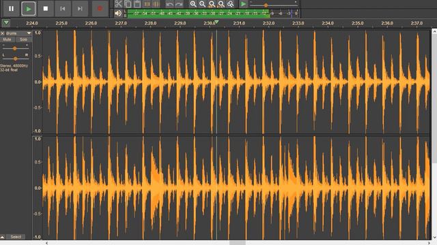Screen dimensions: 437x245
Task: Start recording with the red Record button
Action: click(x=100, y=9)
